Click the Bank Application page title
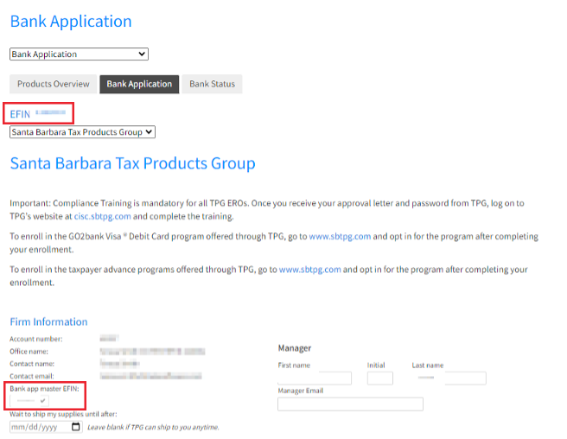The image size is (567, 439). (x=71, y=22)
